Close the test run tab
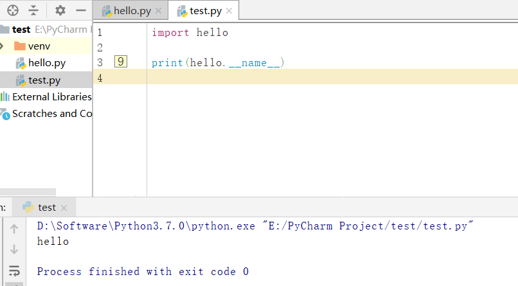Viewport: 518px width, 286px height. click(x=64, y=208)
